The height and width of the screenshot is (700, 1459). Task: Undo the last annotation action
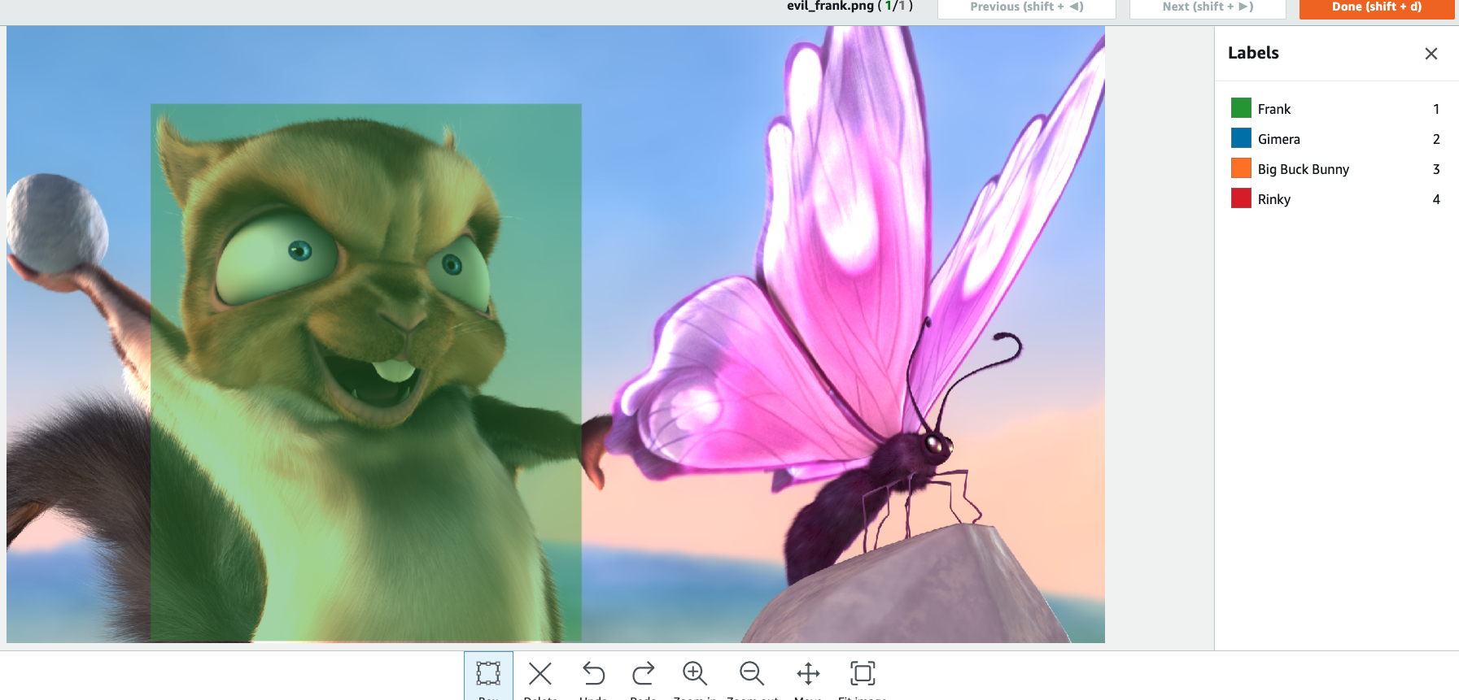point(593,674)
